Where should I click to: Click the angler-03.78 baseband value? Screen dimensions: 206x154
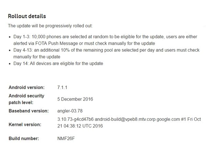(x=71, y=111)
